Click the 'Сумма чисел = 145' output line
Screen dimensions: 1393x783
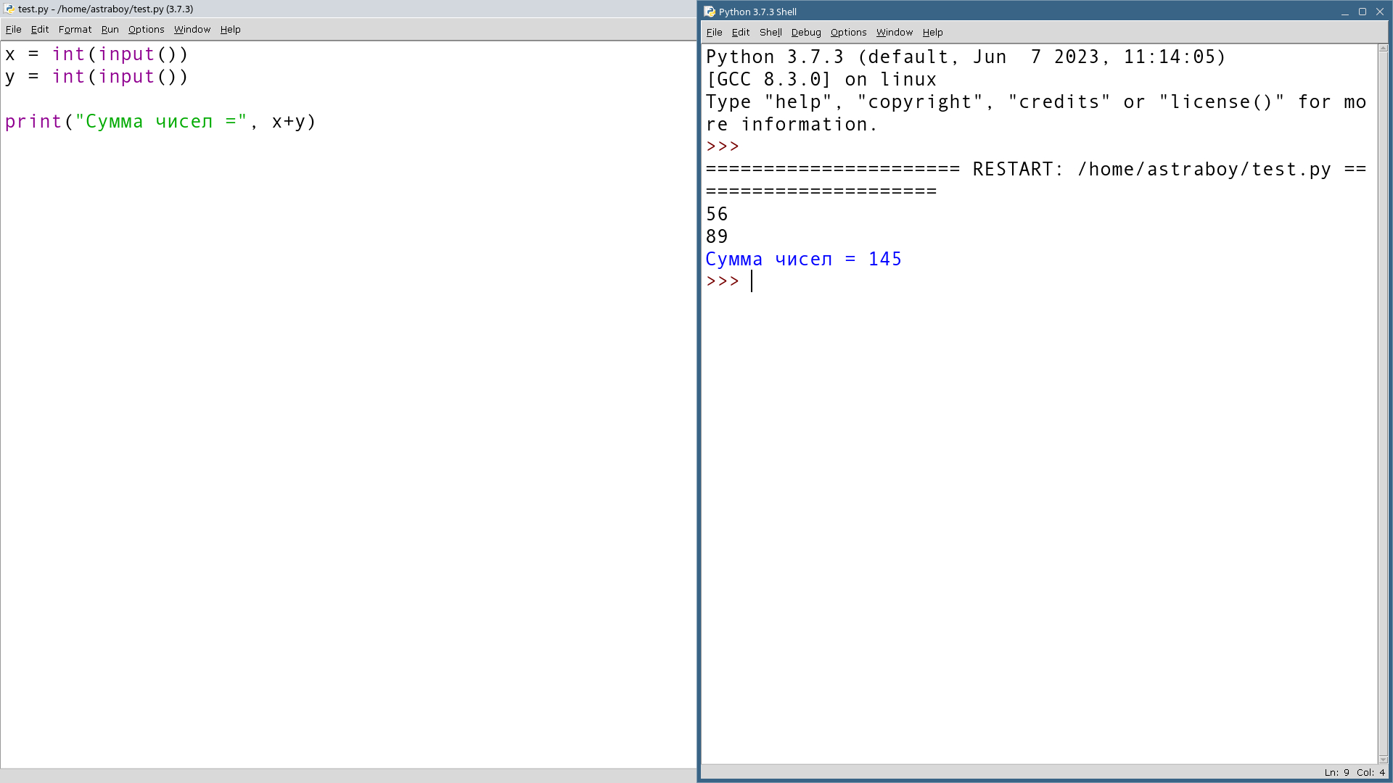click(x=803, y=260)
